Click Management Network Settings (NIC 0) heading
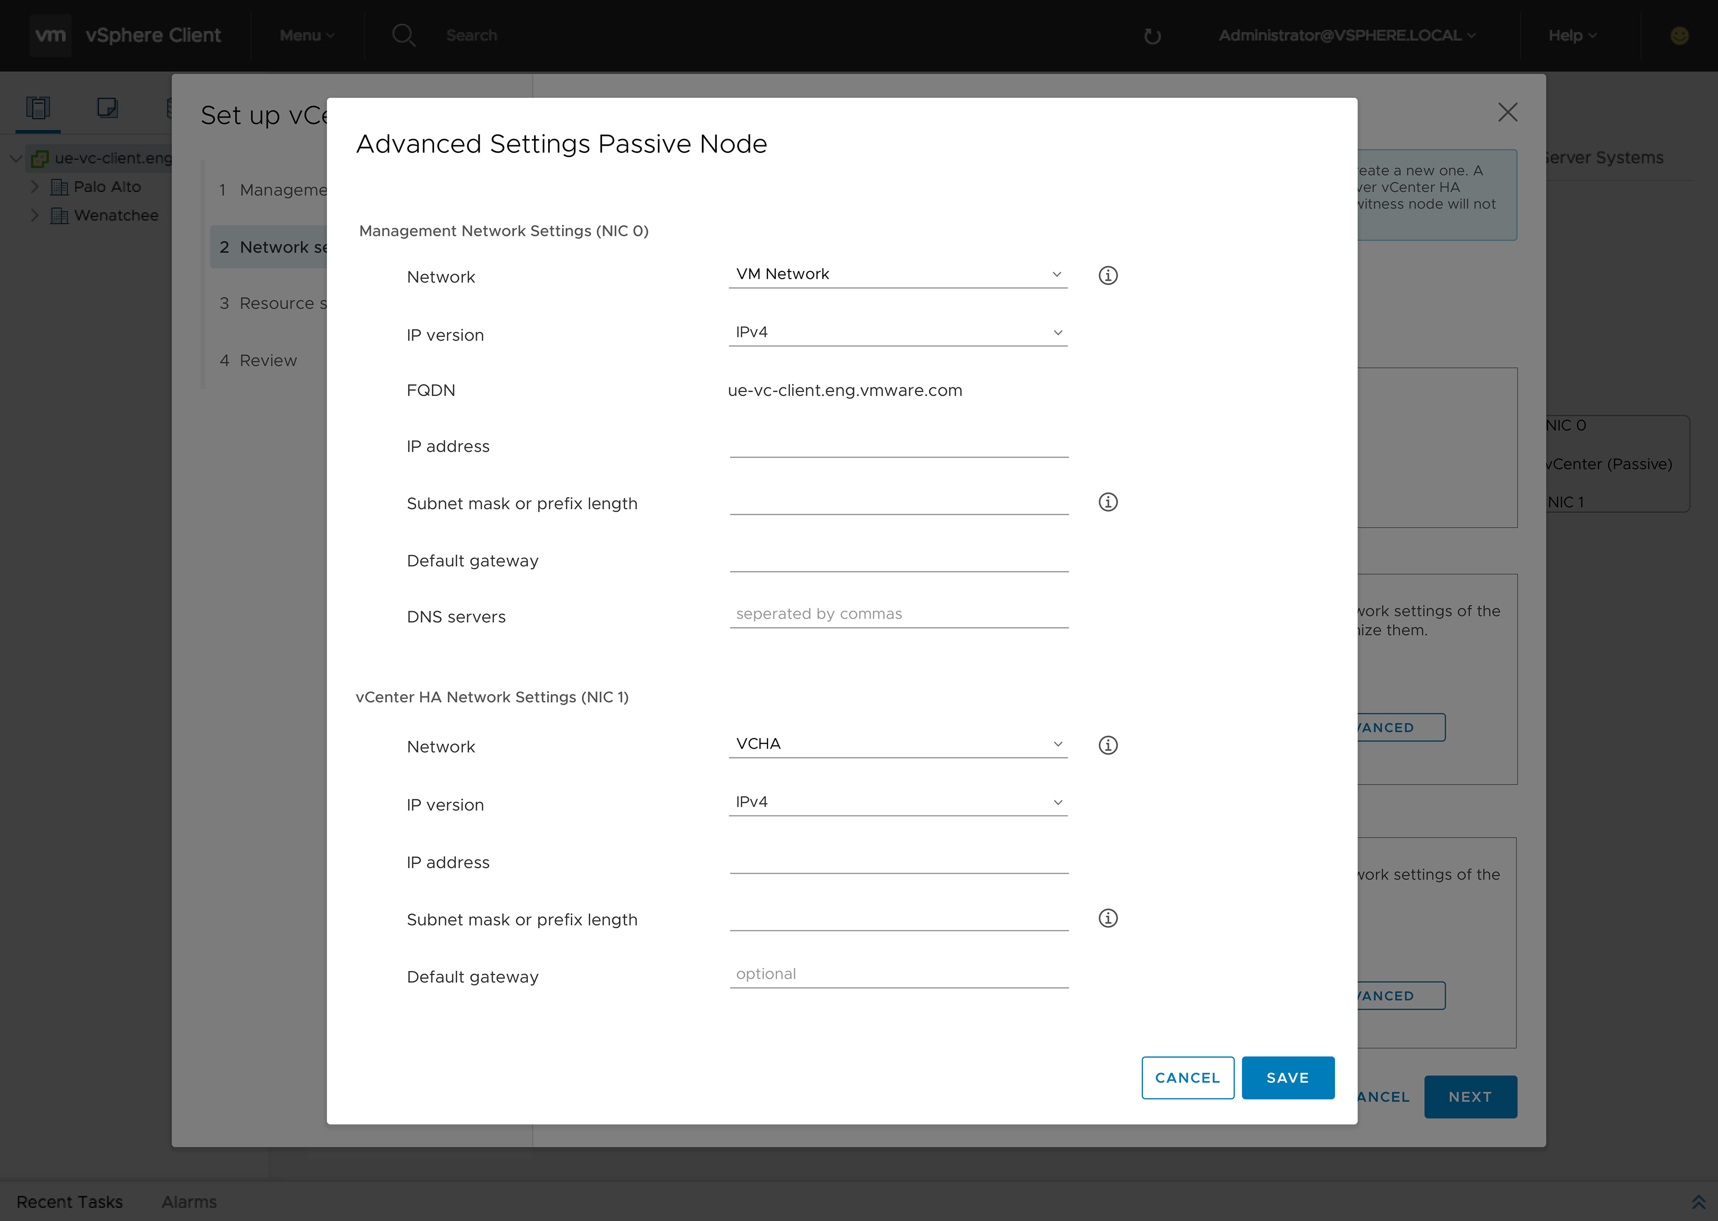The height and width of the screenshot is (1221, 1718). [503, 231]
